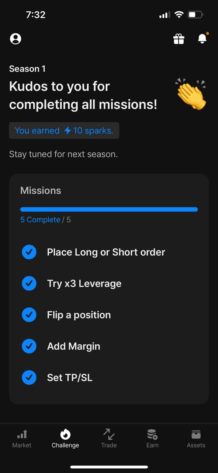
Task: Open notifications bell icon
Action: coord(203,38)
